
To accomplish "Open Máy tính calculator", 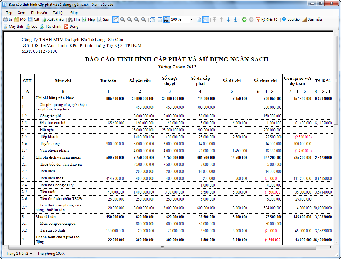I will click(x=13, y=26).
